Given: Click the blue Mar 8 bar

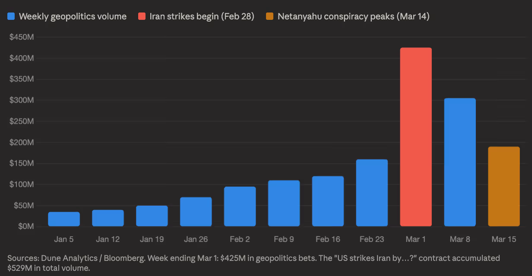Looking at the screenshot, I should 460,162.
